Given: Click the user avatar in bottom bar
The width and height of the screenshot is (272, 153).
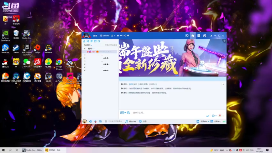Looking at the screenshot, I should (85, 121).
